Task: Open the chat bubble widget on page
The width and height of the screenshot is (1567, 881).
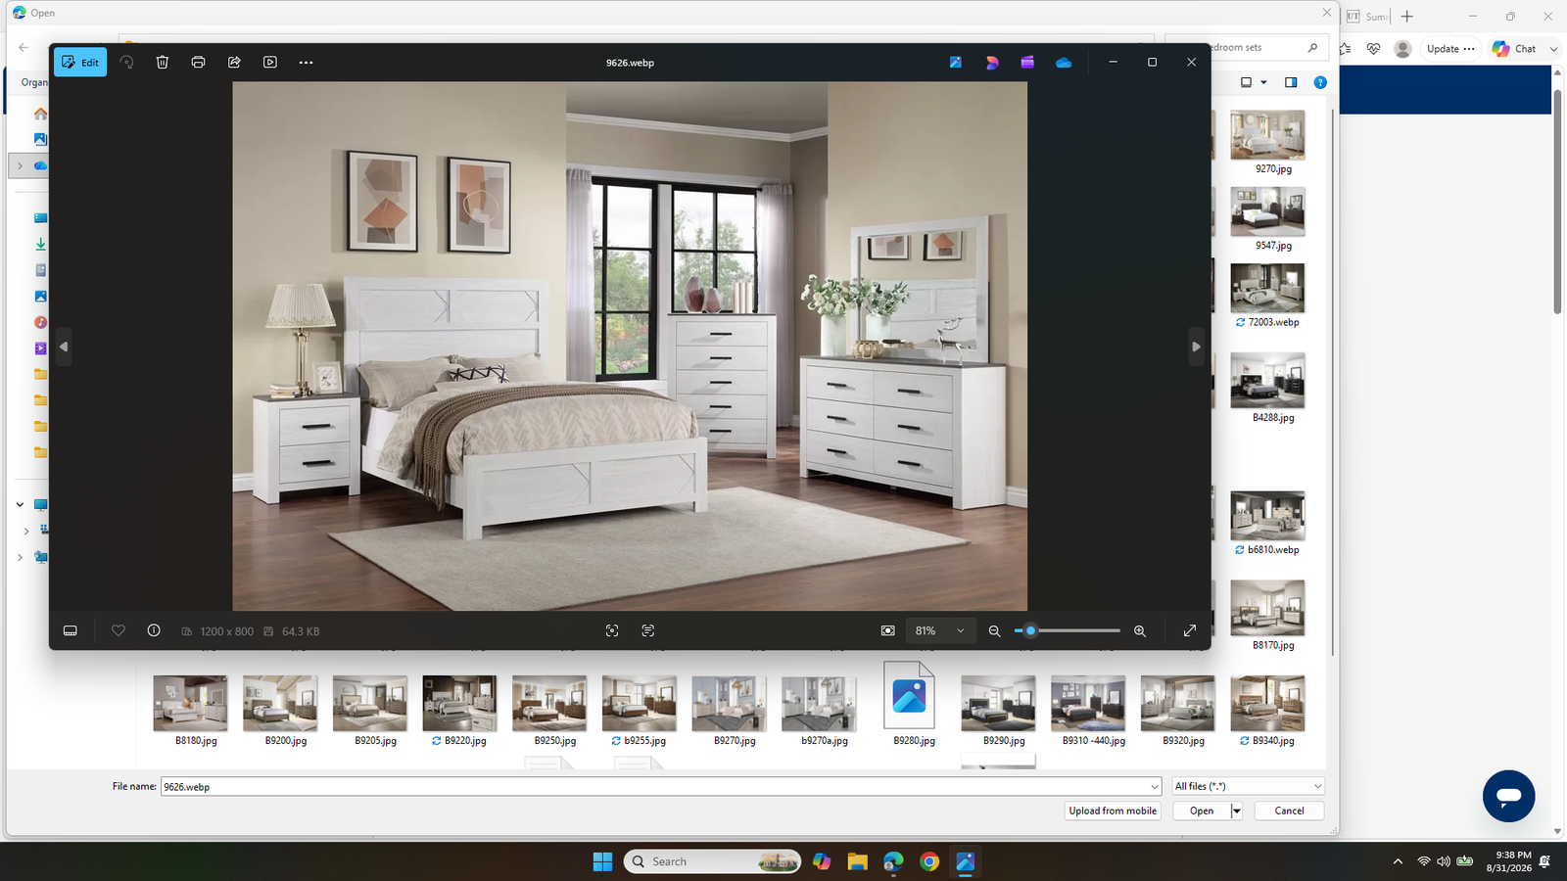Action: coord(1508,796)
